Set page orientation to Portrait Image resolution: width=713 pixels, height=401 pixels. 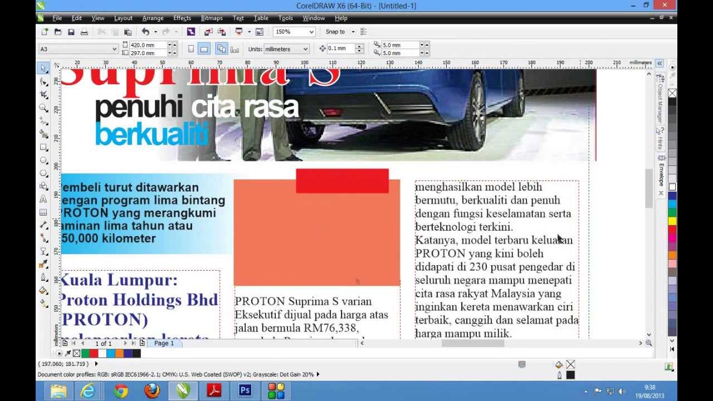191,49
